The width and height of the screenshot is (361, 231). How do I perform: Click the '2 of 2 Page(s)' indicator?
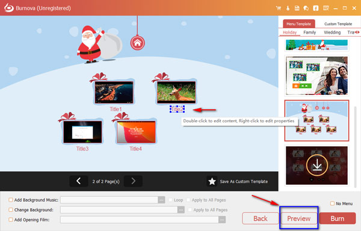coord(106,181)
